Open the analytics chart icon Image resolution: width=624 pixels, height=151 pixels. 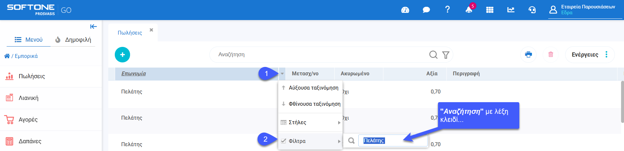[511, 10]
